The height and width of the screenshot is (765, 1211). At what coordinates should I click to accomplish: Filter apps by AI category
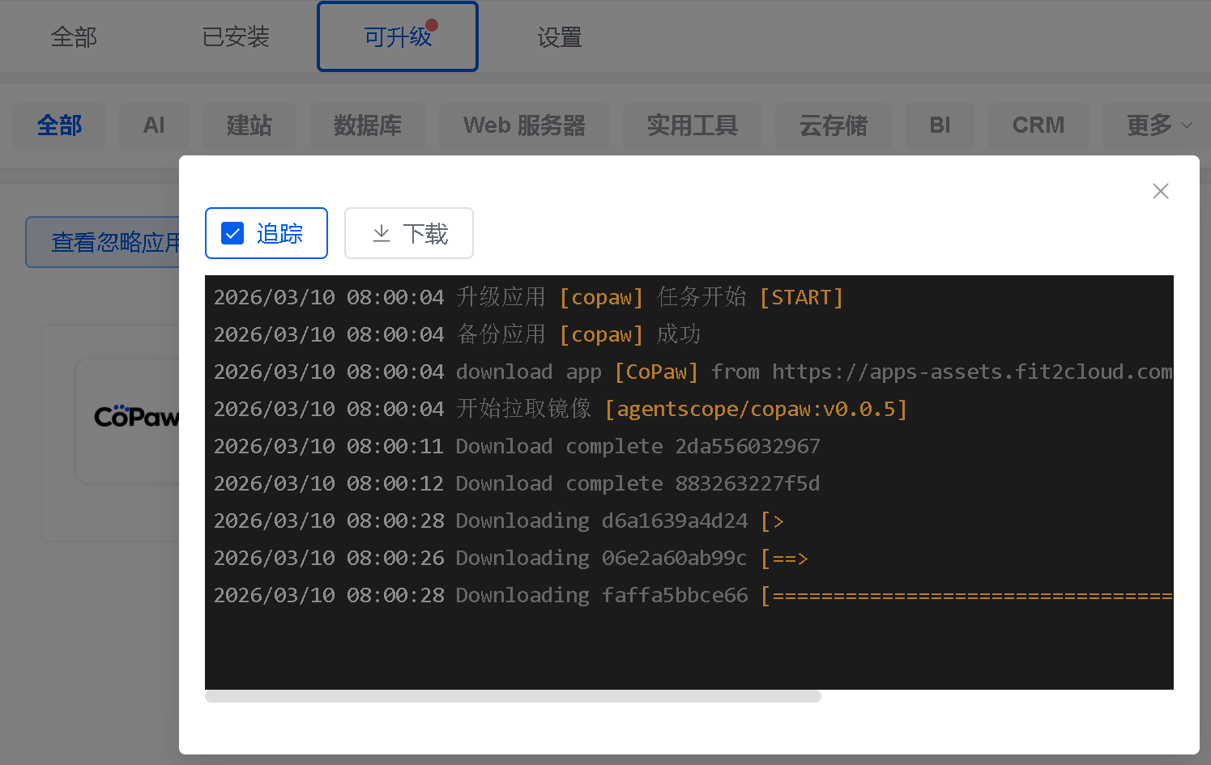click(x=154, y=125)
